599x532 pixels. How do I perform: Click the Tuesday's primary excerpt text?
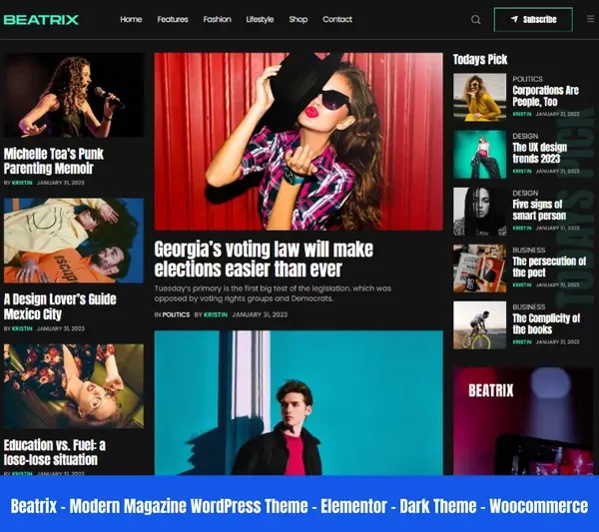(x=273, y=293)
